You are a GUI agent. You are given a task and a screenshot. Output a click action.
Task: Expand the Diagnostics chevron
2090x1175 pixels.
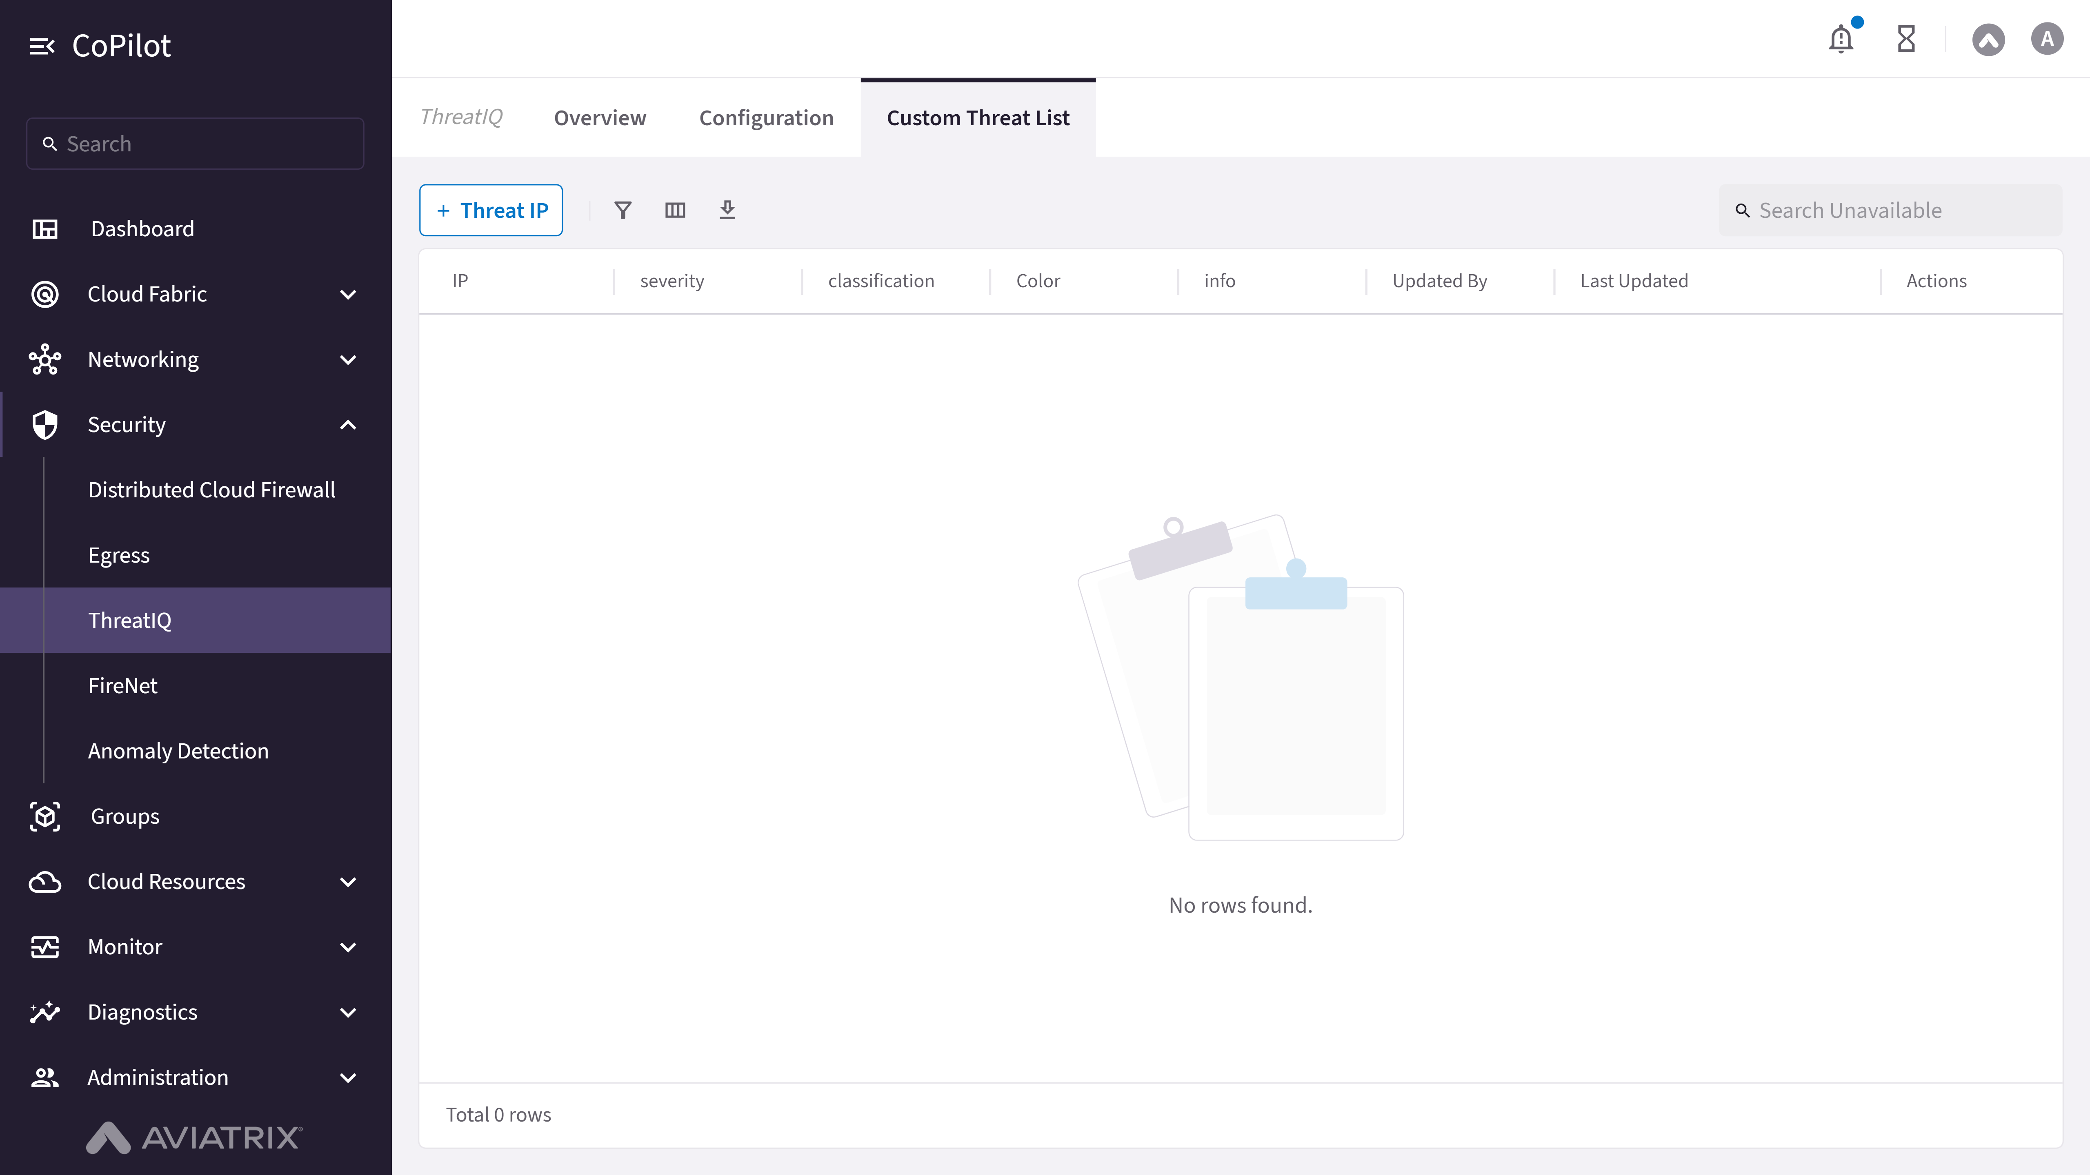pyautogui.click(x=348, y=1012)
